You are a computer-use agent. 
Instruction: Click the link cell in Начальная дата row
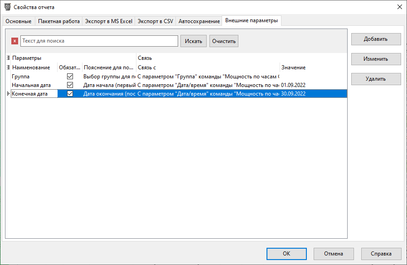click(x=208, y=85)
